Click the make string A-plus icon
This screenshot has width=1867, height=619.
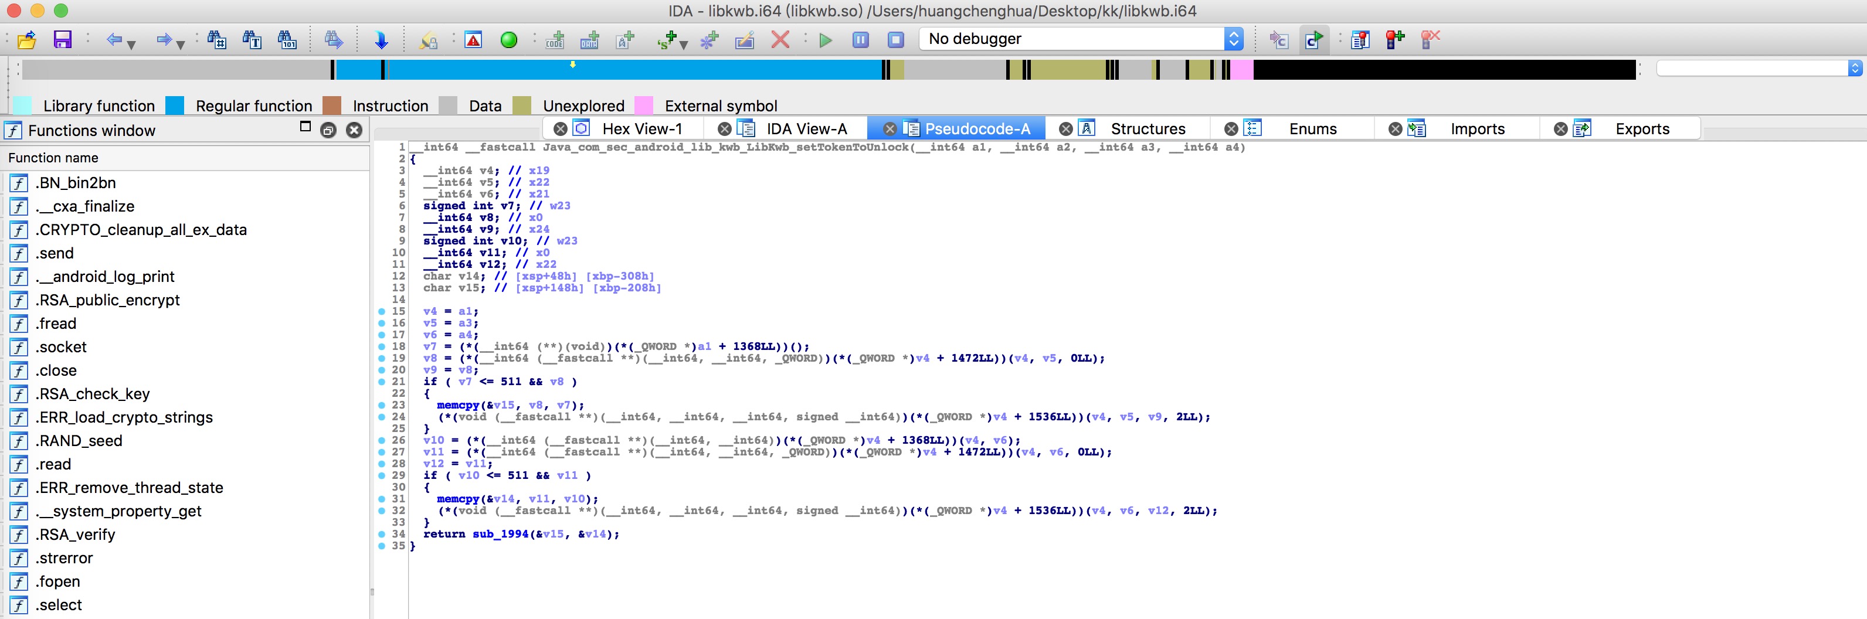tap(626, 39)
